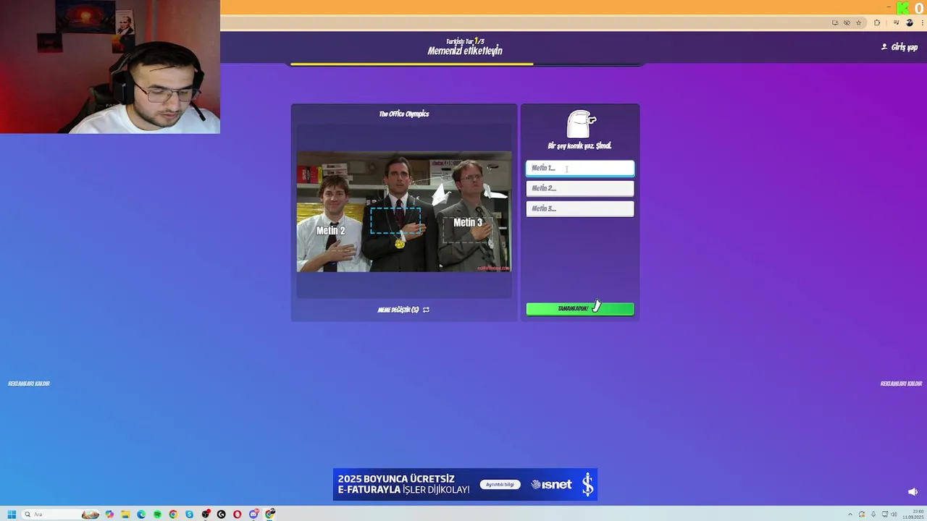
Task: Open the media control playlist icon
Action: click(x=897, y=22)
